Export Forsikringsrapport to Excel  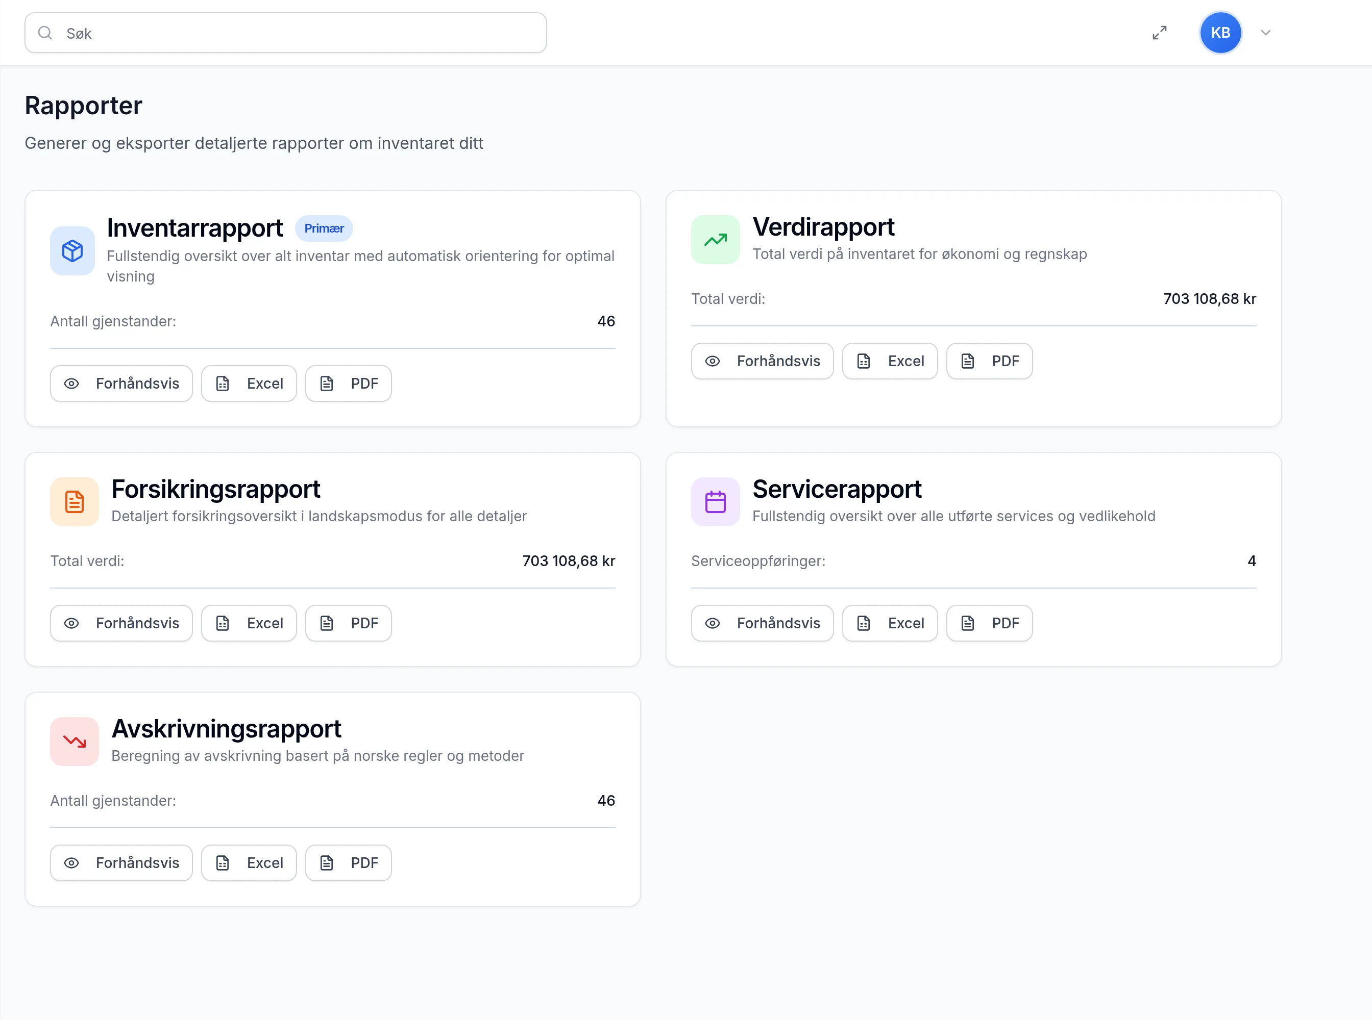point(249,623)
